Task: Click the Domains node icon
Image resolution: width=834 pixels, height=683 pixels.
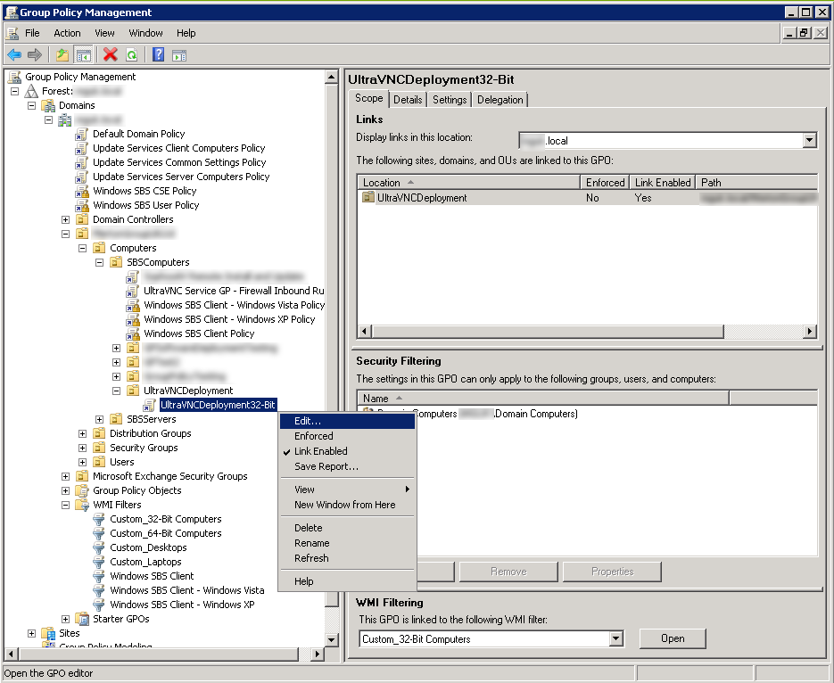Action: pyautogui.click(x=48, y=105)
